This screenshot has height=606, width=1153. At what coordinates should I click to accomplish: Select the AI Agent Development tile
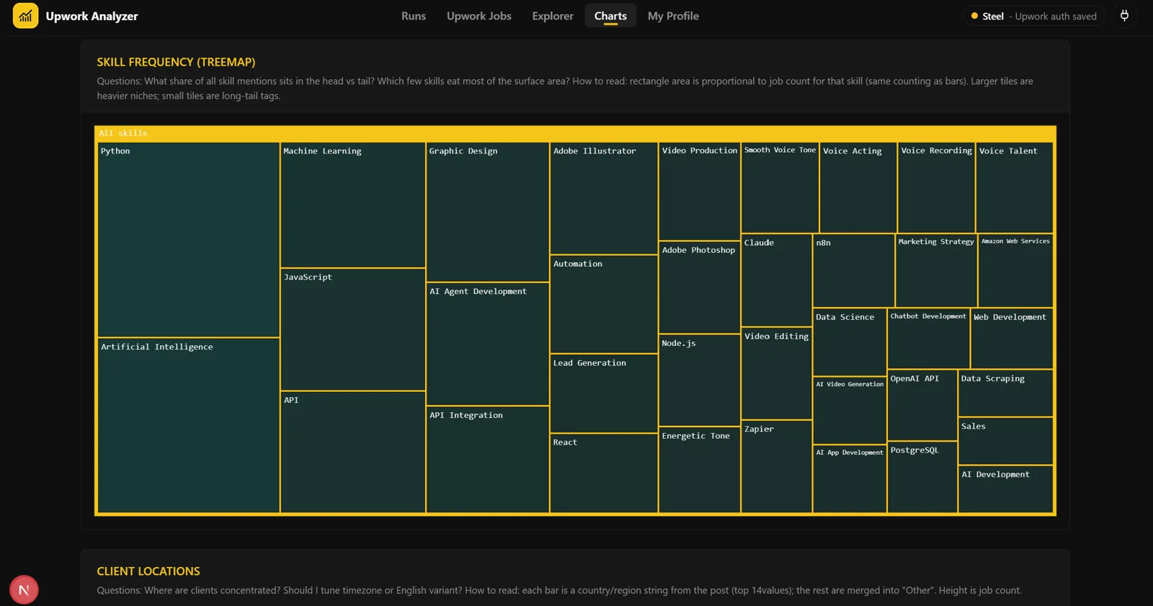click(x=488, y=344)
